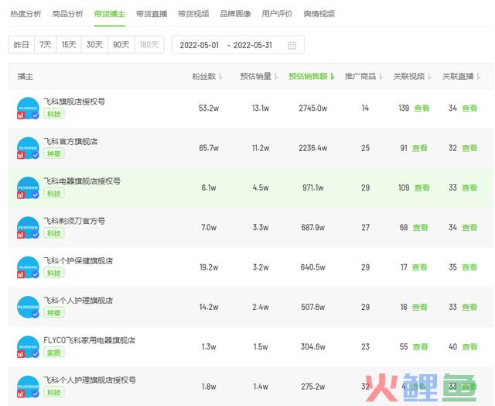Click sales value 2745.0w cell

pyautogui.click(x=312, y=108)
